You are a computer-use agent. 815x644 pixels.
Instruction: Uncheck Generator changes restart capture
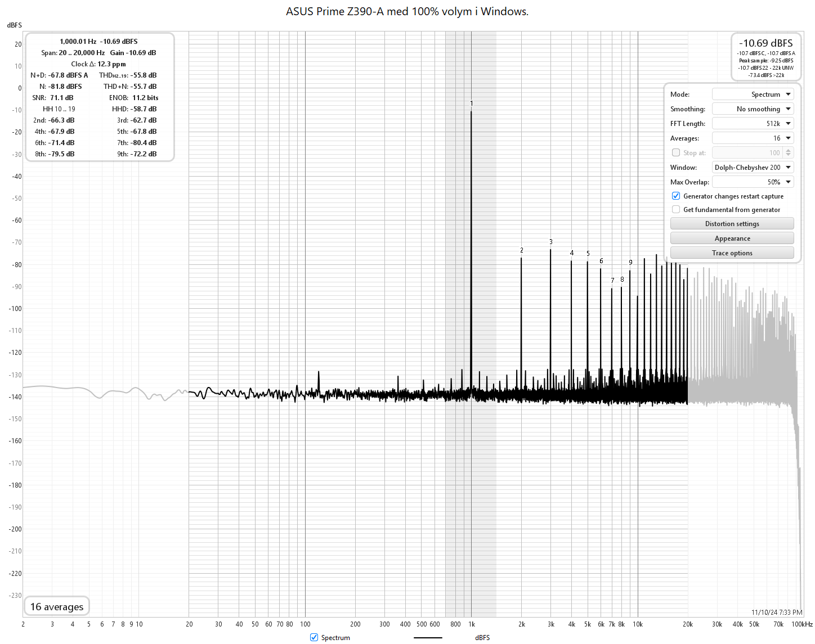[675, 196]
